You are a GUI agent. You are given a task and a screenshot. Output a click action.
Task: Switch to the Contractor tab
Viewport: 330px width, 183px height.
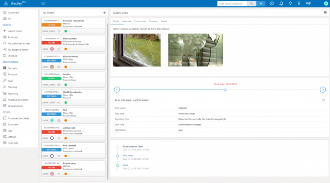(x=140, y=21)
